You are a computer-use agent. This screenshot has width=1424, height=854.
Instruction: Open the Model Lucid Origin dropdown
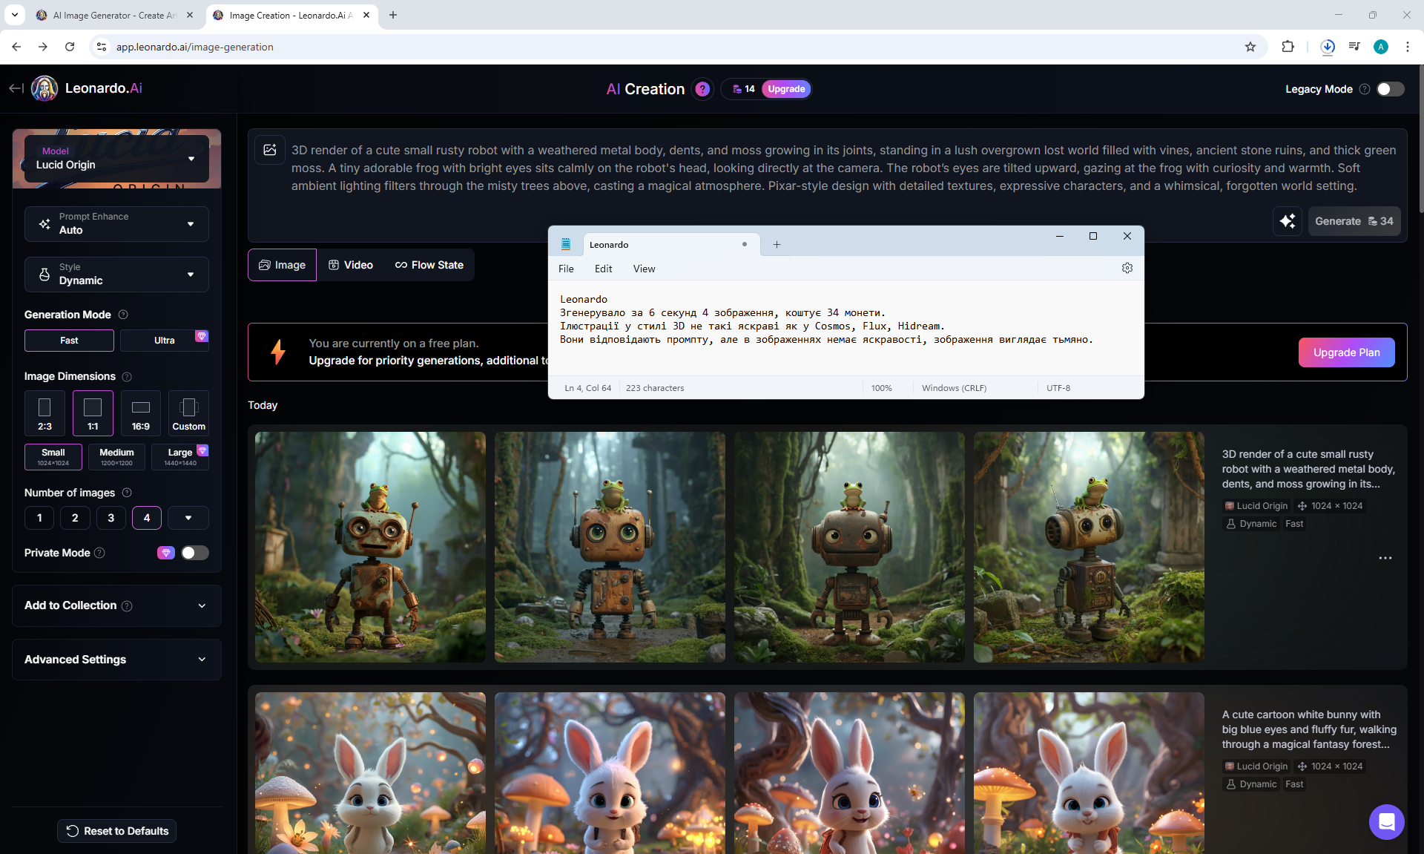coord(116,159)
